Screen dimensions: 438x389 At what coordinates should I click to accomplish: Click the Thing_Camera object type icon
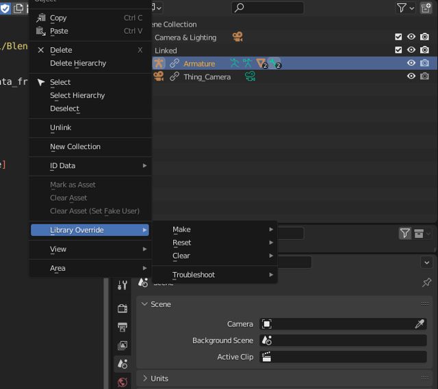click(x=159, y=76)
